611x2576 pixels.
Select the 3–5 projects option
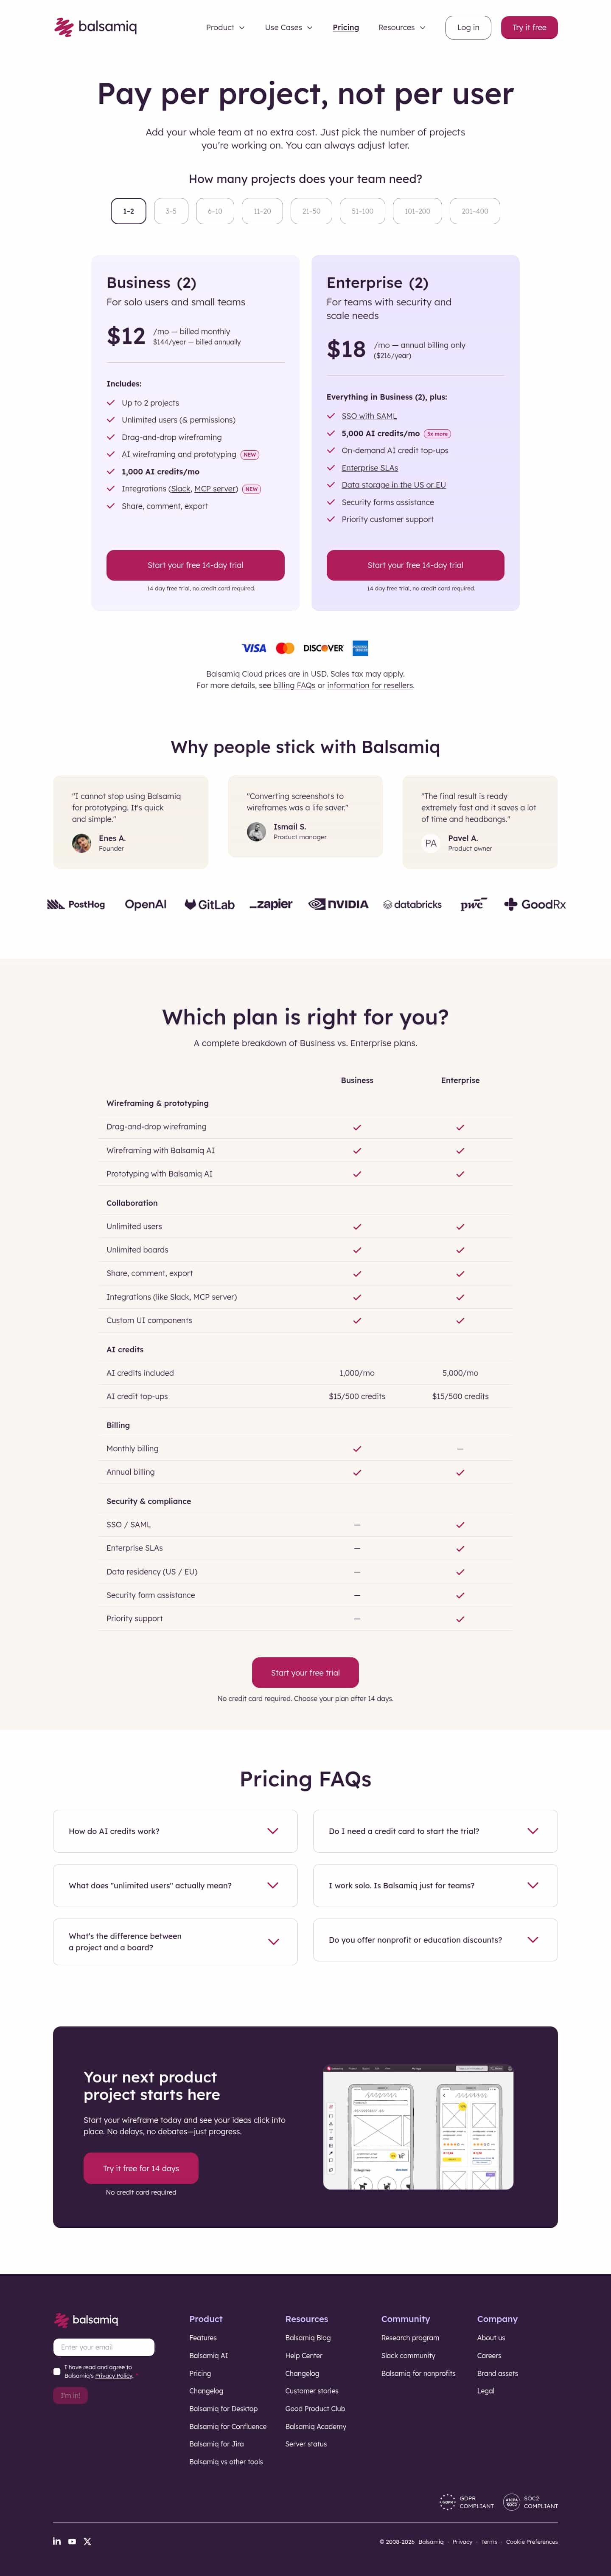point(171,211)
